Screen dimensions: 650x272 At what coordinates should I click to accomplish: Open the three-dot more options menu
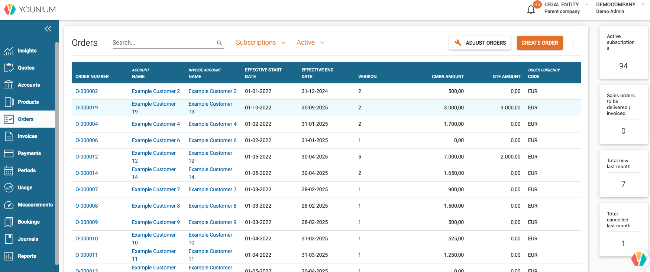click(x=573, y=43)
